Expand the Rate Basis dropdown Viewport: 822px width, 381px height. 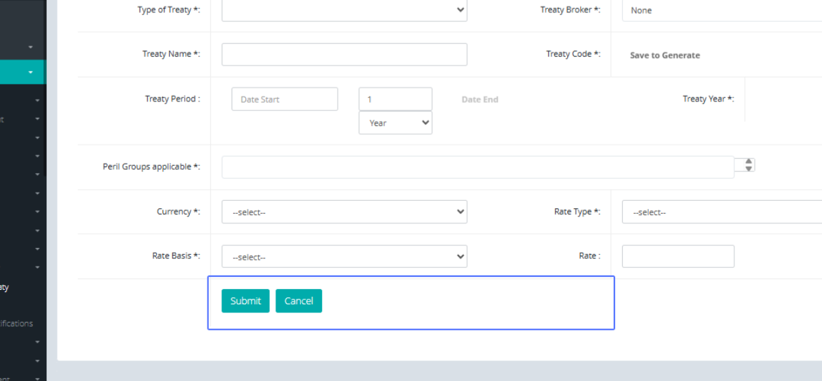(x=344, y=257)
